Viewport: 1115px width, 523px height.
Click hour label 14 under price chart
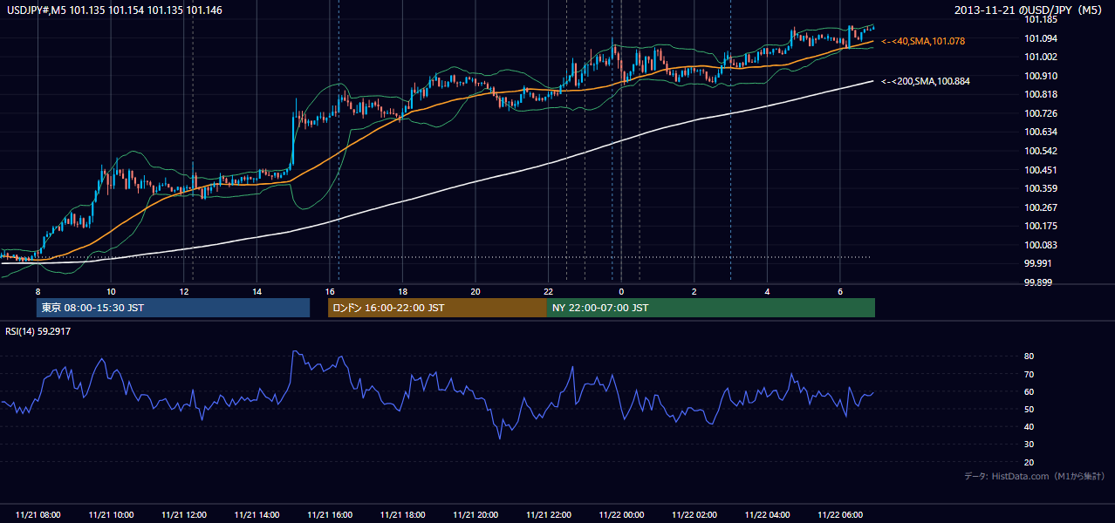pyautogui.click(x=257, y=290)
